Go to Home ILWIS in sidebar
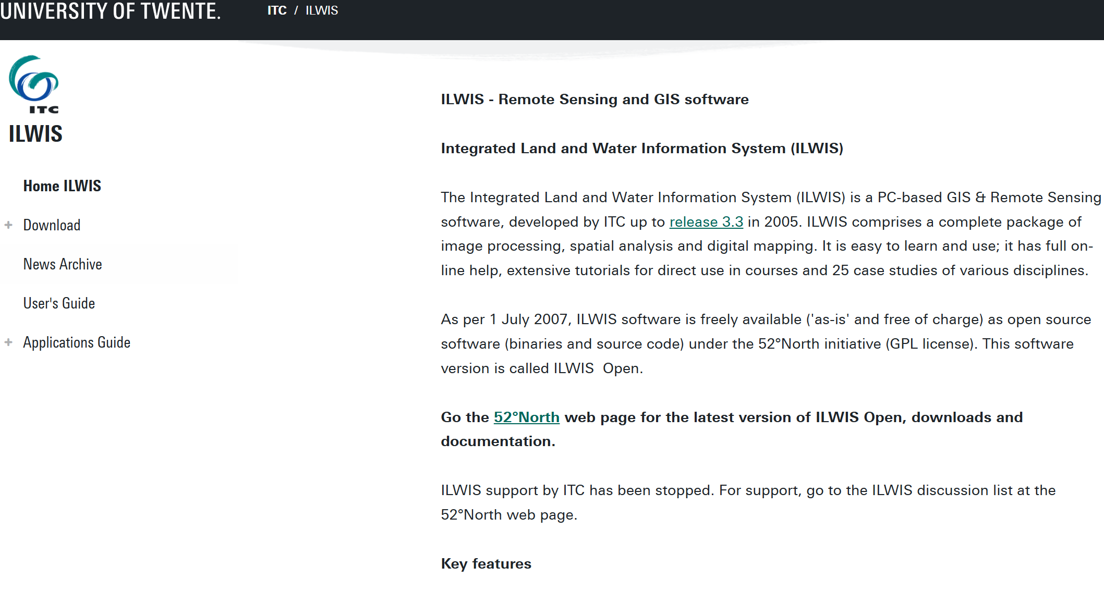This screenshot has width=1104, height=591. [x=62, y=186]
